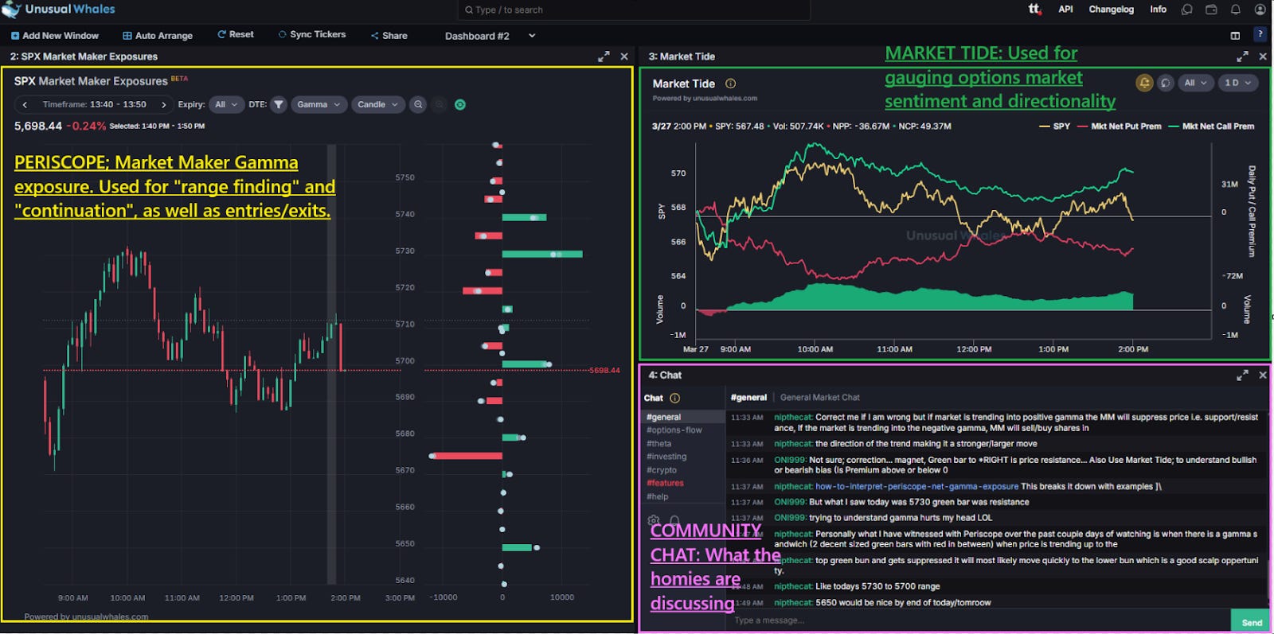Click Sync Tickers button
This screenshot has width=1274, height=634.
click(312, 35)
